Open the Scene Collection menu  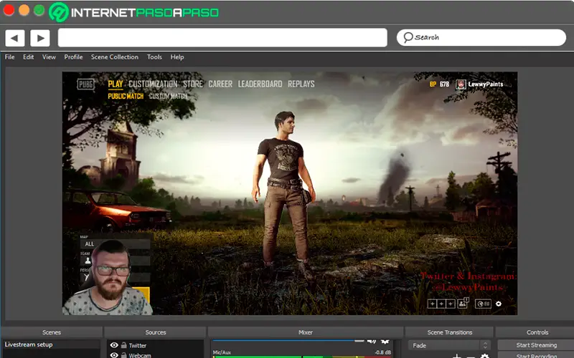[x=115, y=57]
